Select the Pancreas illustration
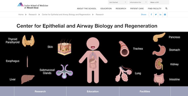This screenshot has width=188, height=96. (x=159, y=37)
